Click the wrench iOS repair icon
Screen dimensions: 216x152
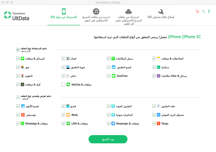pos(161,12)
